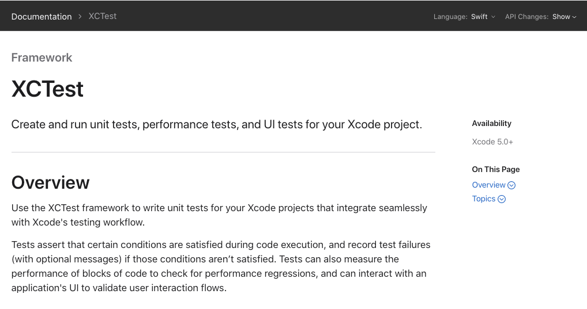This screenshot has height=309, width=587.
Task: Click the 'Tests assert that certain conditions' paragraph
Action: (221, 266)
